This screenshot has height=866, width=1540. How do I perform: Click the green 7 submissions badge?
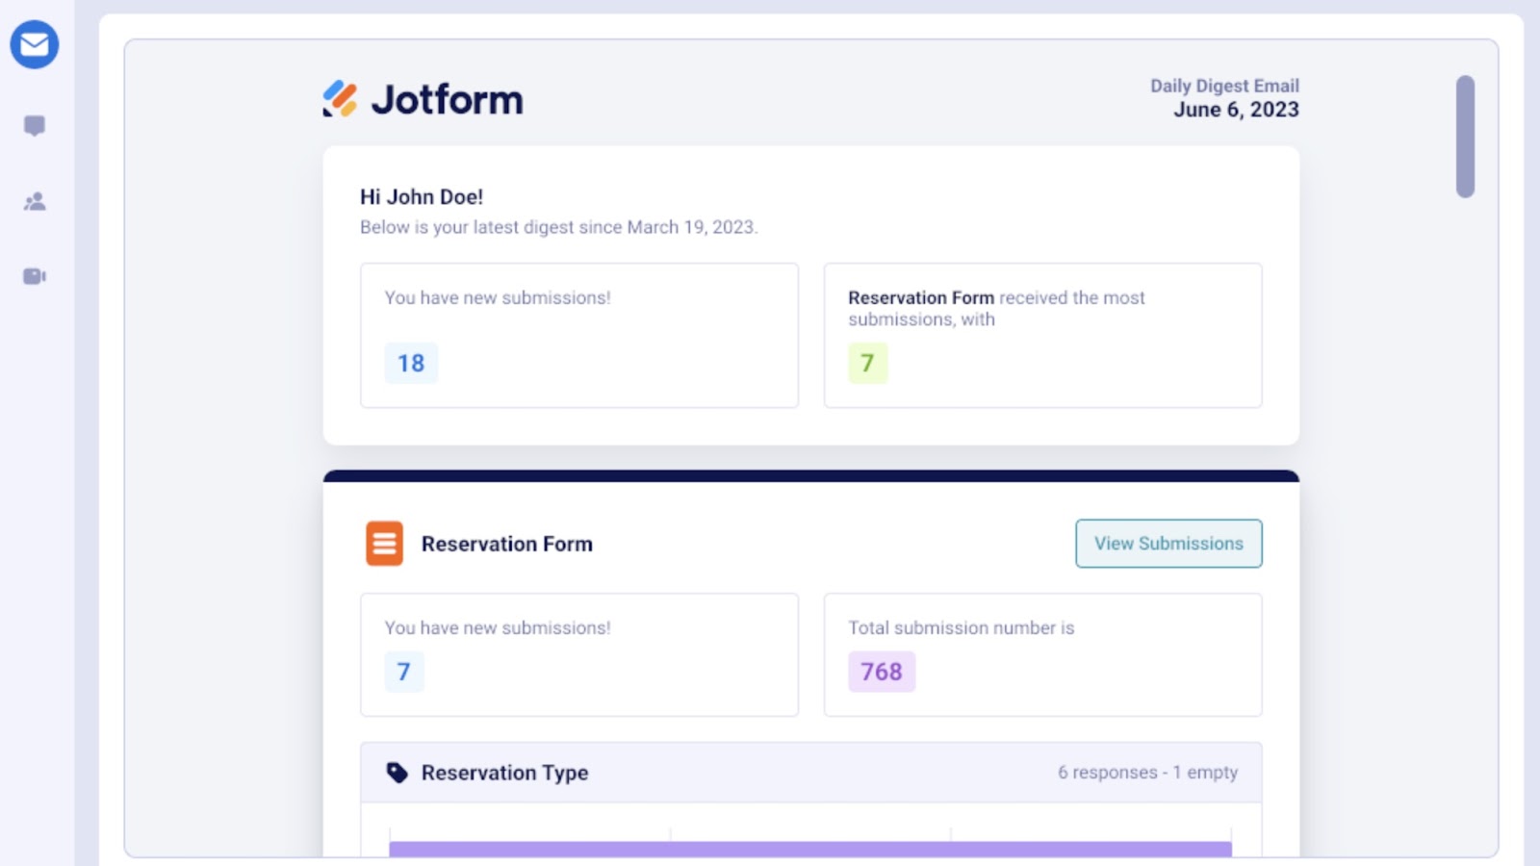(x=867, y=363)
